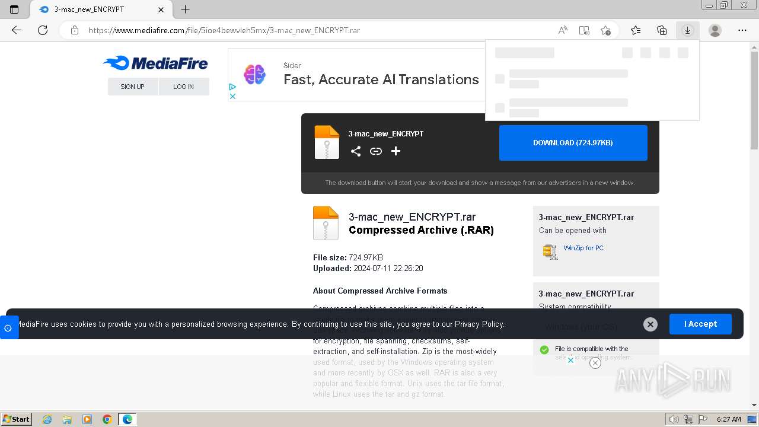Click the WinZip application icon

pyautogui.click(x=550, y=251)
